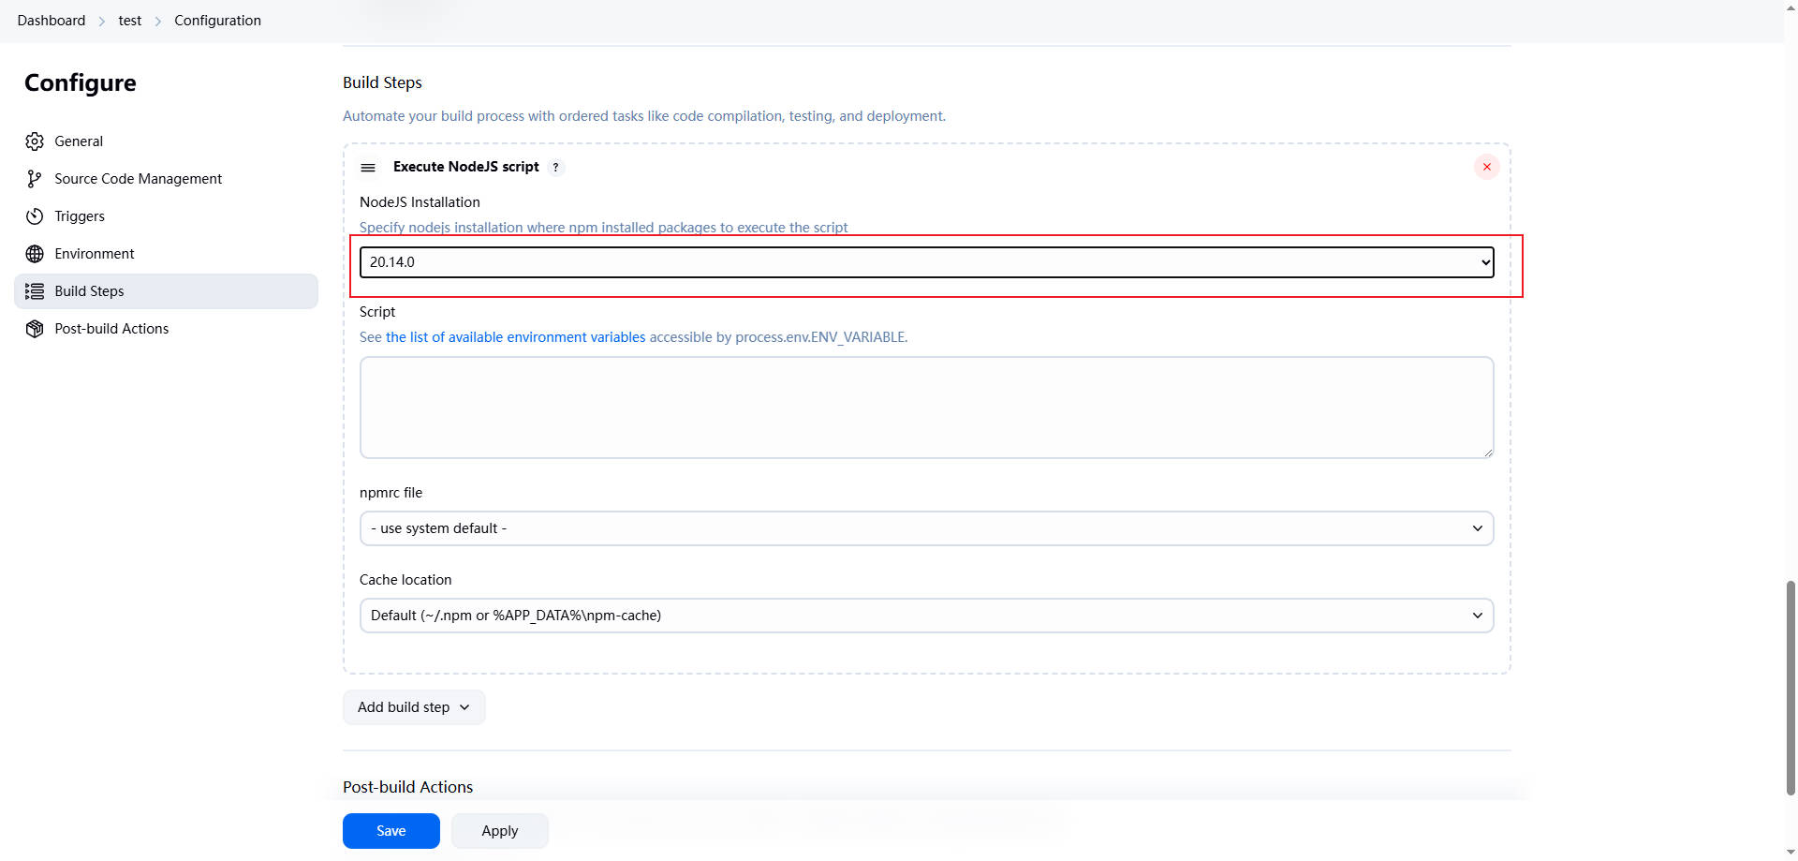
Task: Remove the Execute NodeJS script build step
Action: (x=1486, y=167)
